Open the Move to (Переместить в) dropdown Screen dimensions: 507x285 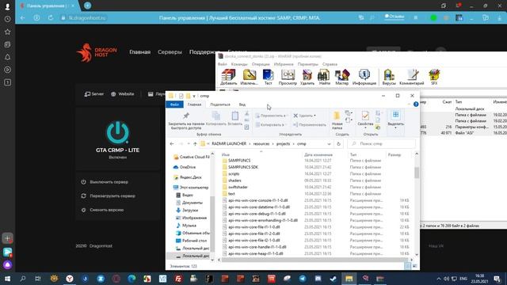tap(271, 116)
